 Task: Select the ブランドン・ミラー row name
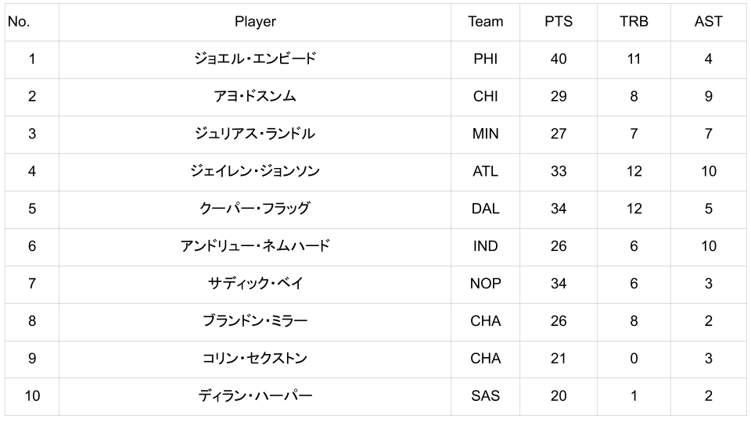255,321
